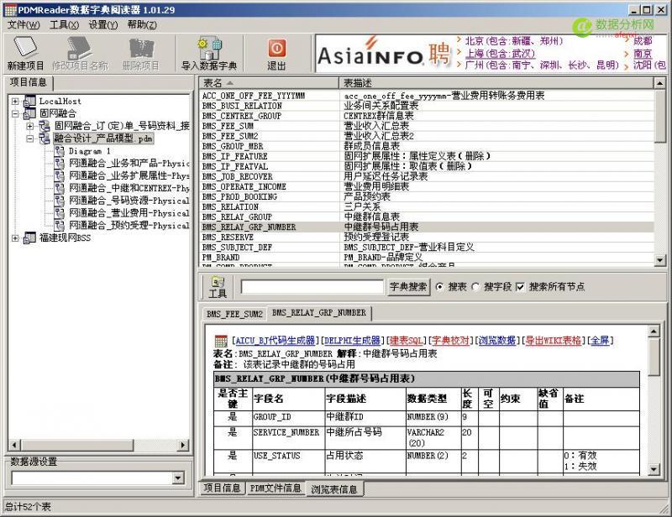Select the 搜字段 radio button
Viewport: 672px width, 517px height.
pyautogui.click(x=475, y=286)
